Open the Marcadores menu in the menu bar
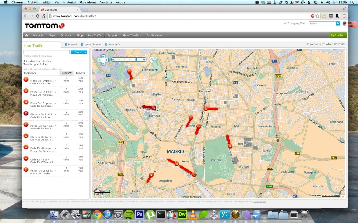358x223 pixels. (88, 2)
